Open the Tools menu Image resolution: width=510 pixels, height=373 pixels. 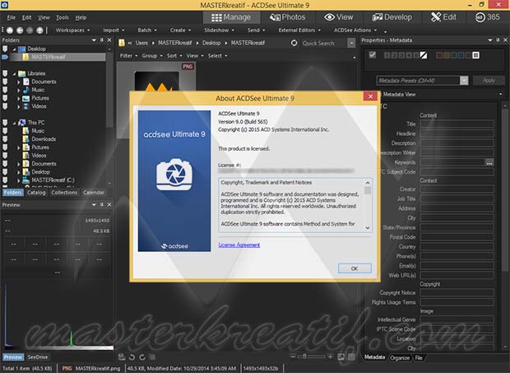pos(63,17)
